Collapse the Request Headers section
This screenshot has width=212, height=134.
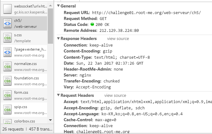(58, 95)
